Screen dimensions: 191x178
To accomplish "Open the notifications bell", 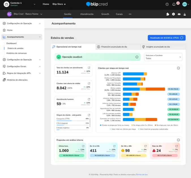I will click(x=174, y=4).
